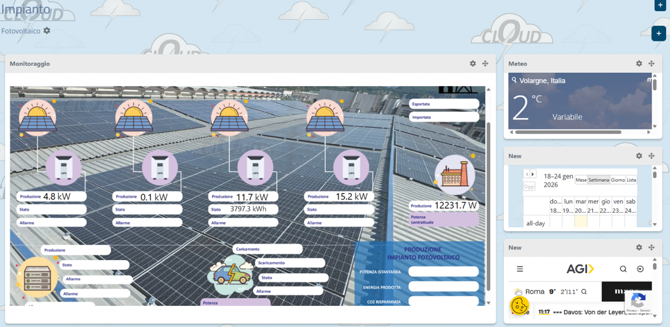
Task: Click the Caricamento field
Action: [x=268, y=249]
